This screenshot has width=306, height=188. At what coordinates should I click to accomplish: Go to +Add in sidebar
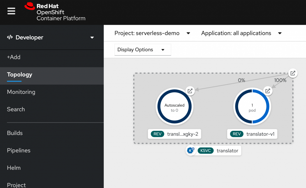14,57
